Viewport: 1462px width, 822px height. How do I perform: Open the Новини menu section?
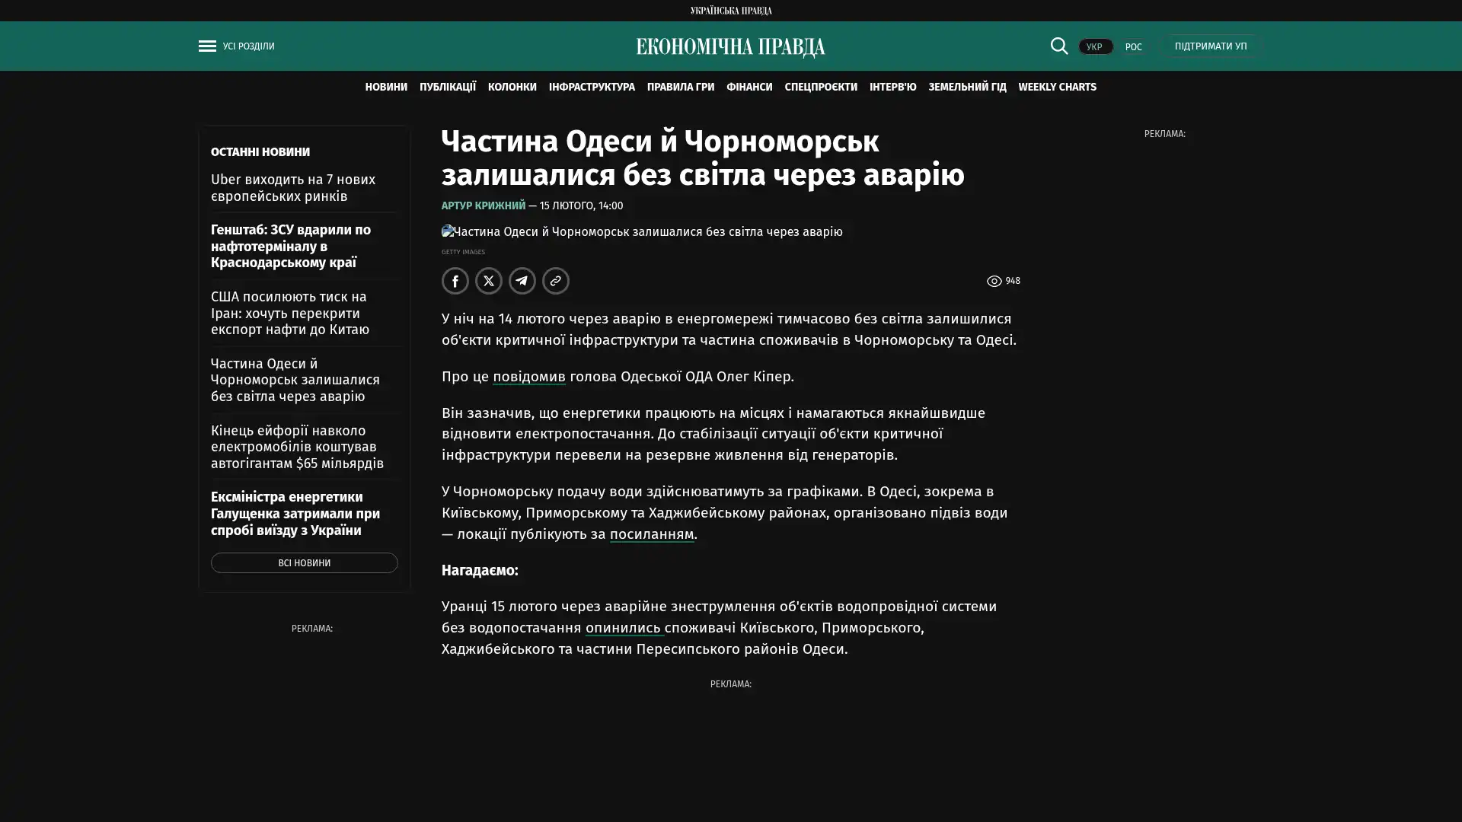tap(385, 87)
